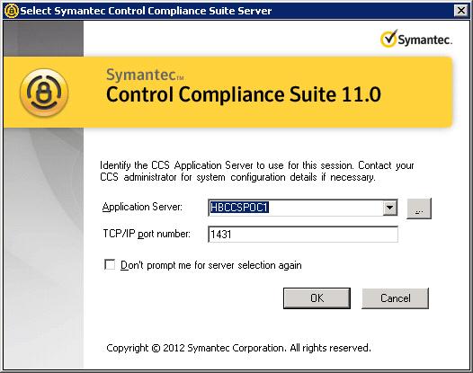Enable Don't prompt me for server selection checkbox
This screenshot has width=473, height=373.
(x=110, y=265)
